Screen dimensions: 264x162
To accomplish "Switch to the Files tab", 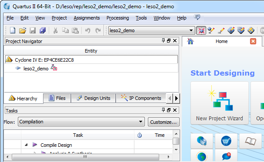I will [x=57, y=98].
